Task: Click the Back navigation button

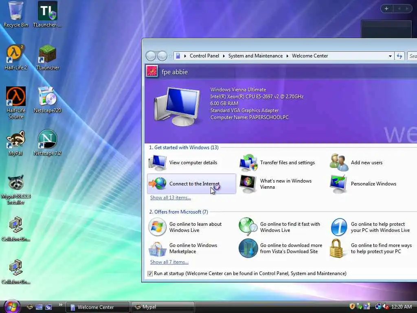Action: tap(151, 56)
